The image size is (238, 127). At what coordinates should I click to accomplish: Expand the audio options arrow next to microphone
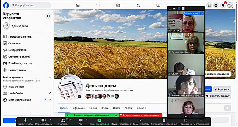click(32, 120)
